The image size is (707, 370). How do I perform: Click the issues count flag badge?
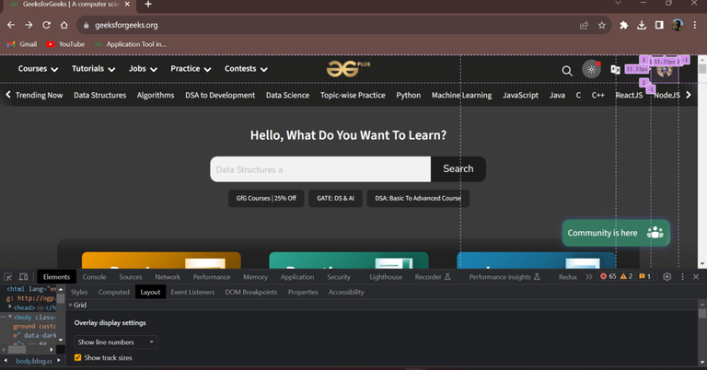pyautogui.click(x=644, y=276)
